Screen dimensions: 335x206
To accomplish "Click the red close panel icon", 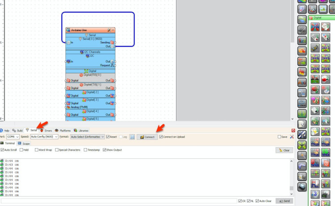I will pos(293,130).
